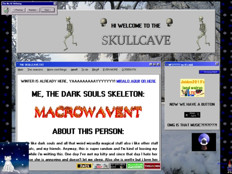Click the white cat on starry night image
The height and width of the screenshot is (174, 232).
tap(14, 158)
